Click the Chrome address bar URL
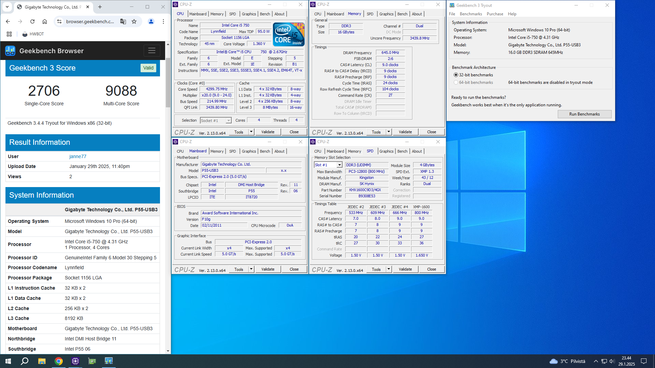The height and width of the screenshot is (368, 655). pyautogui.click(x=90, y=21)
